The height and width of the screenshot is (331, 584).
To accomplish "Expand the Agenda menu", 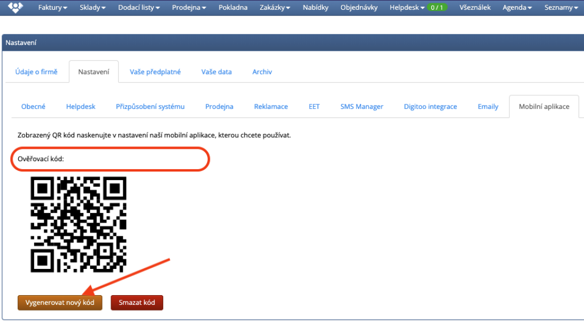I will (517, 8).
